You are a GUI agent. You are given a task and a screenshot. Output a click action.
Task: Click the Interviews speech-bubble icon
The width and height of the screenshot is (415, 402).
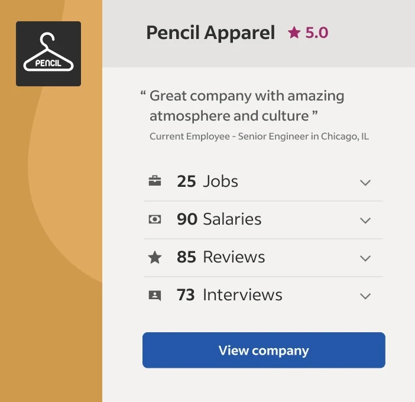click(155, 295)
